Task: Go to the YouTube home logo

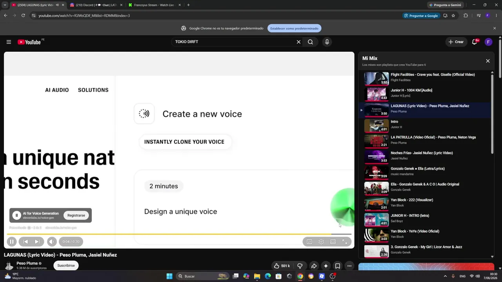Action: (29, 42)
